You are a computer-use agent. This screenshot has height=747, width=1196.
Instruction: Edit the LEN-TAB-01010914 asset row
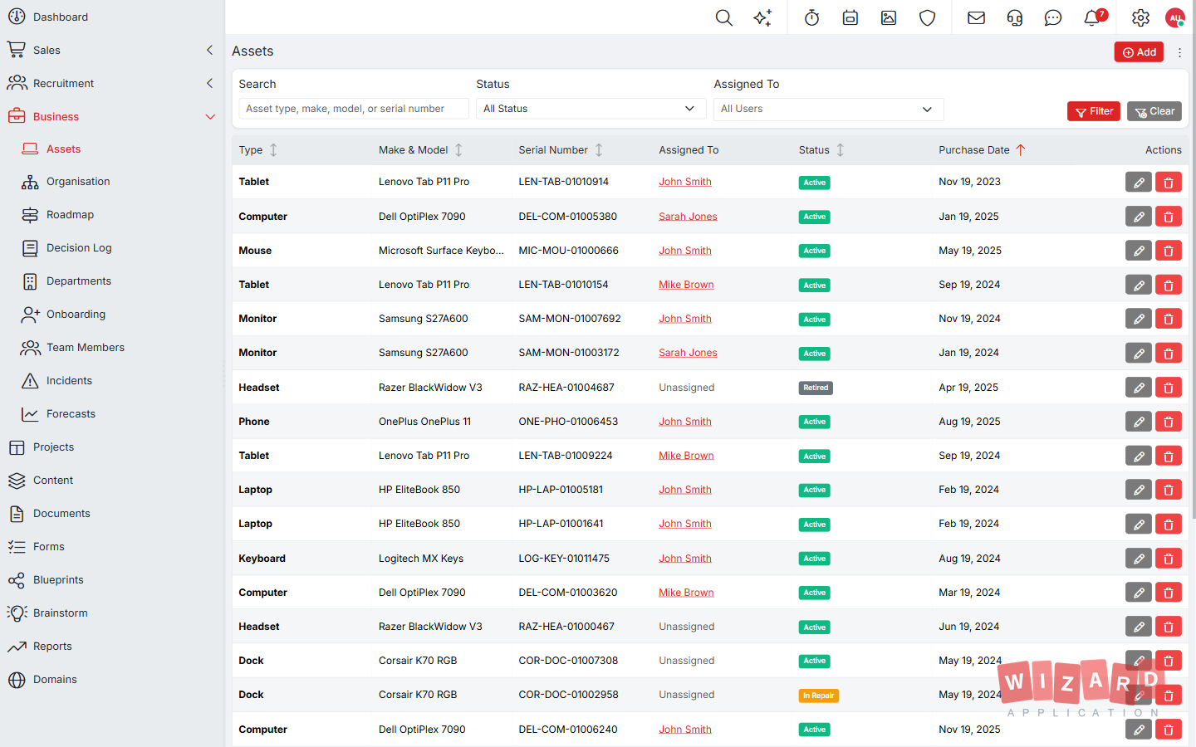tap(1139, 183)
